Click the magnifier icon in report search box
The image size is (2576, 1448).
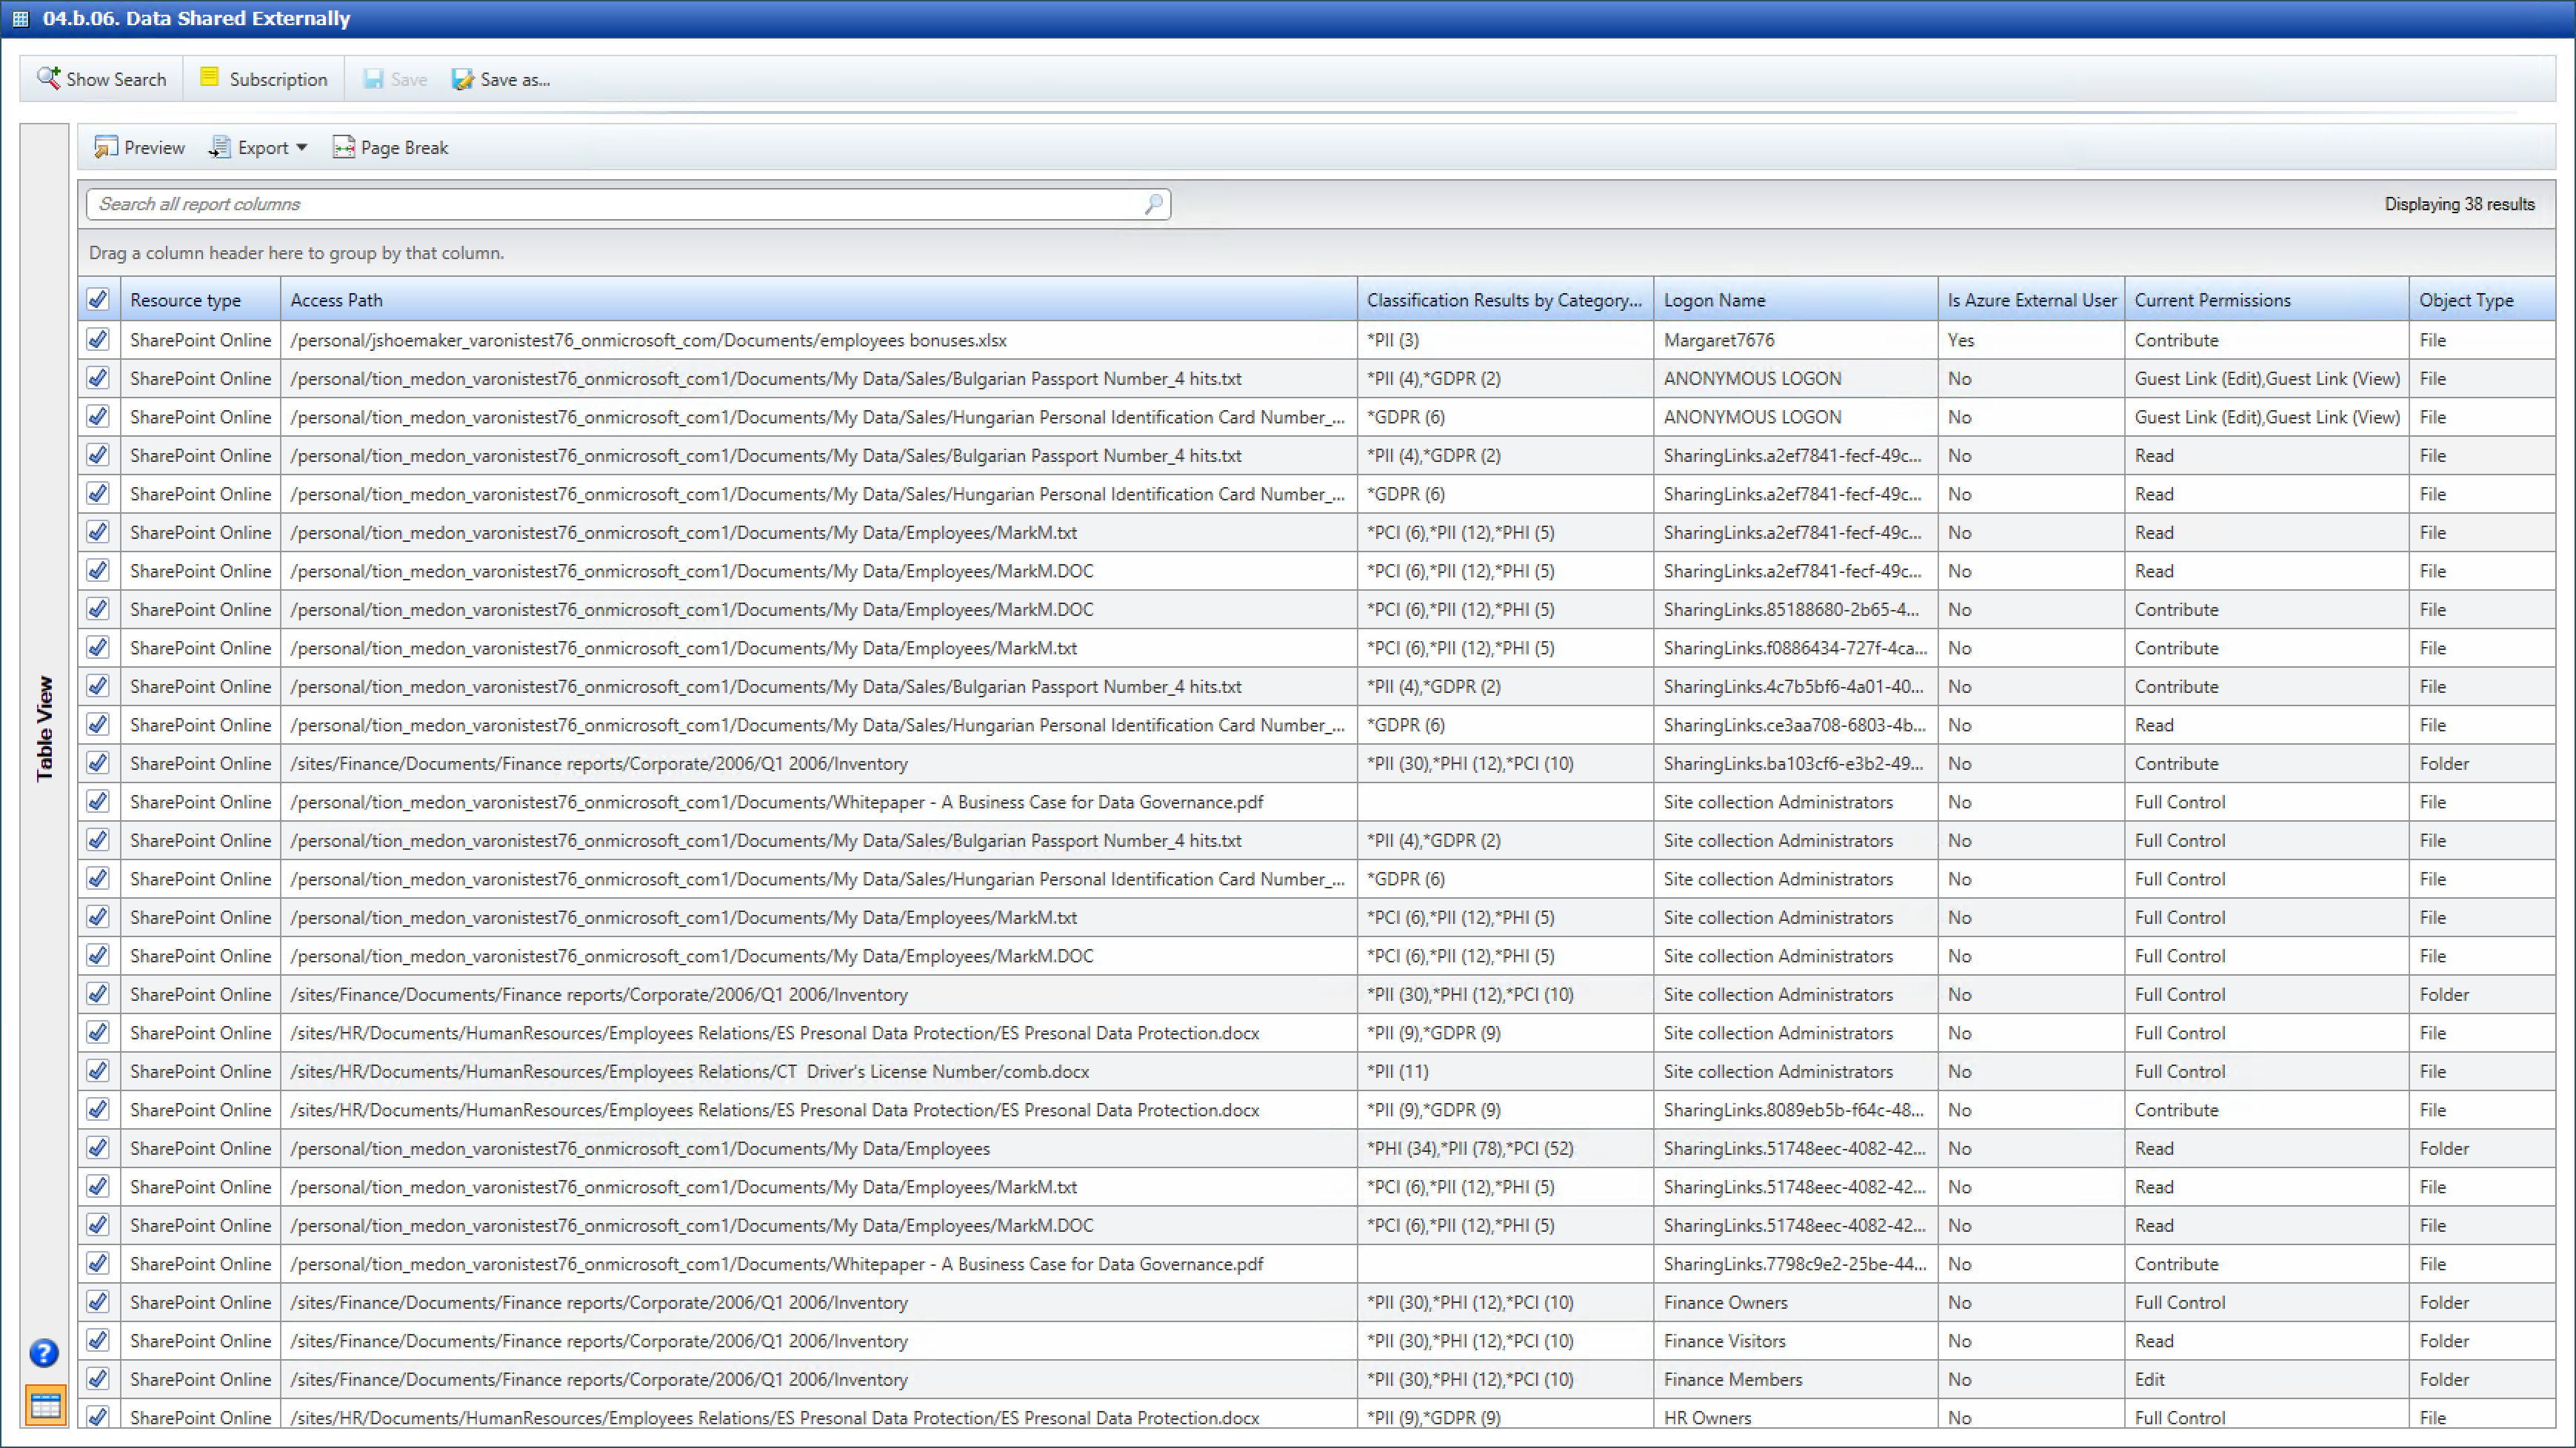[x=1153, y=204]
